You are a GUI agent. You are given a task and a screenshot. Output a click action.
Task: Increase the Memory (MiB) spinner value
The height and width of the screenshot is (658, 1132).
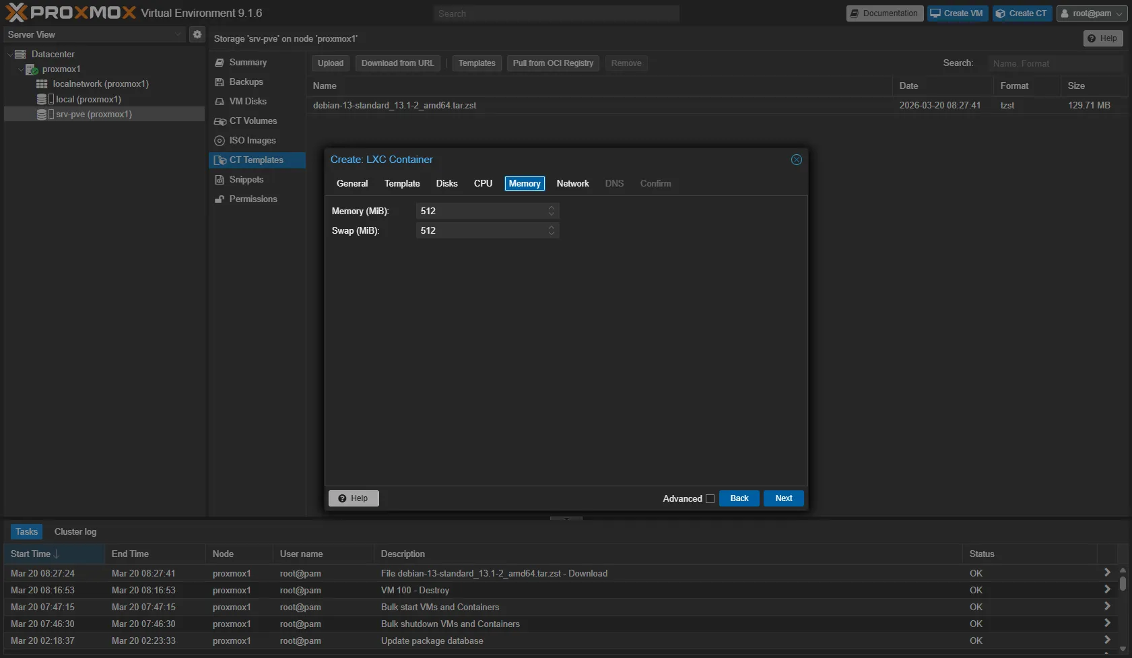point(552,208)
